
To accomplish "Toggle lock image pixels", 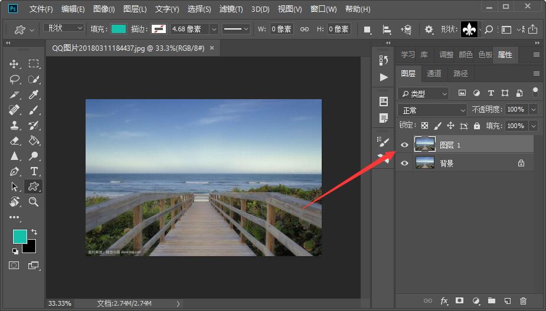I will (438, 126).
